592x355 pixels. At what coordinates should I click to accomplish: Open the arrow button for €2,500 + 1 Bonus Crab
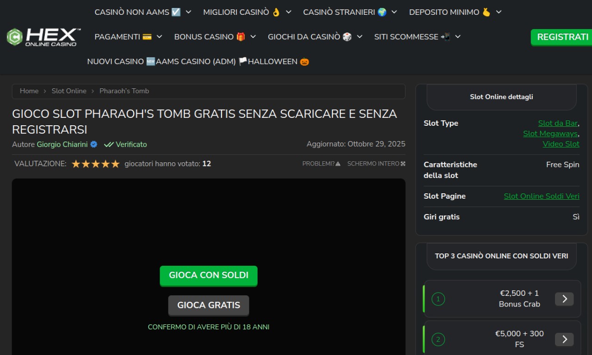(564, 299)
